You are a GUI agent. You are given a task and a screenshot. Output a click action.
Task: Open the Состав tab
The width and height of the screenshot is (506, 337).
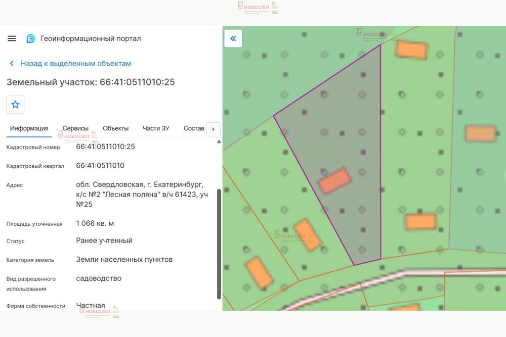(x=194, y=128)
